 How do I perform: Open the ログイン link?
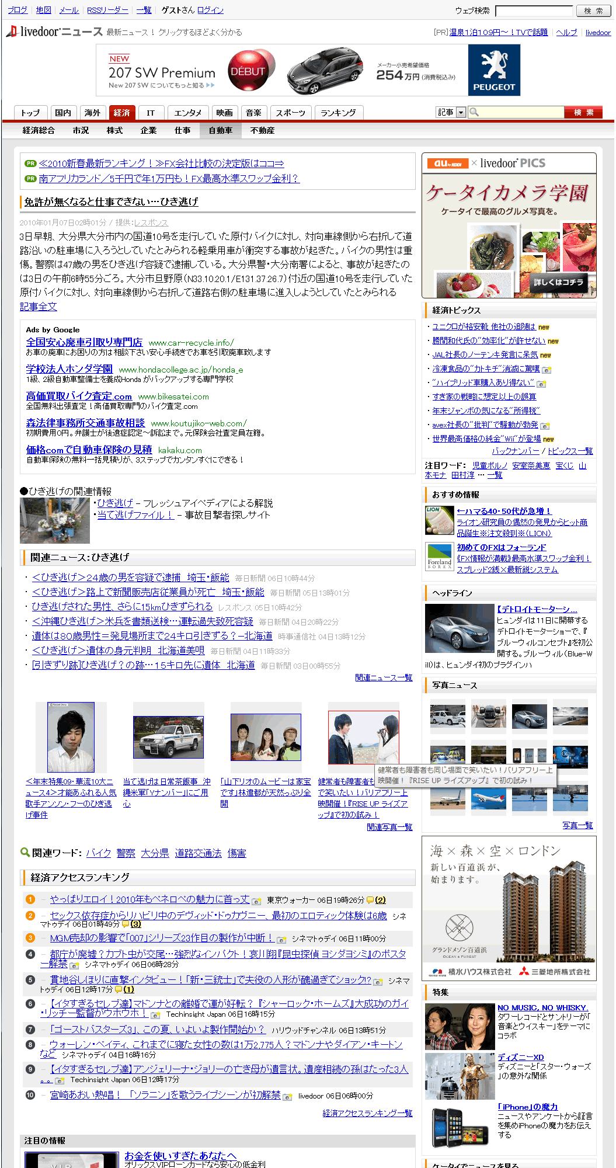tap(210, 10)
